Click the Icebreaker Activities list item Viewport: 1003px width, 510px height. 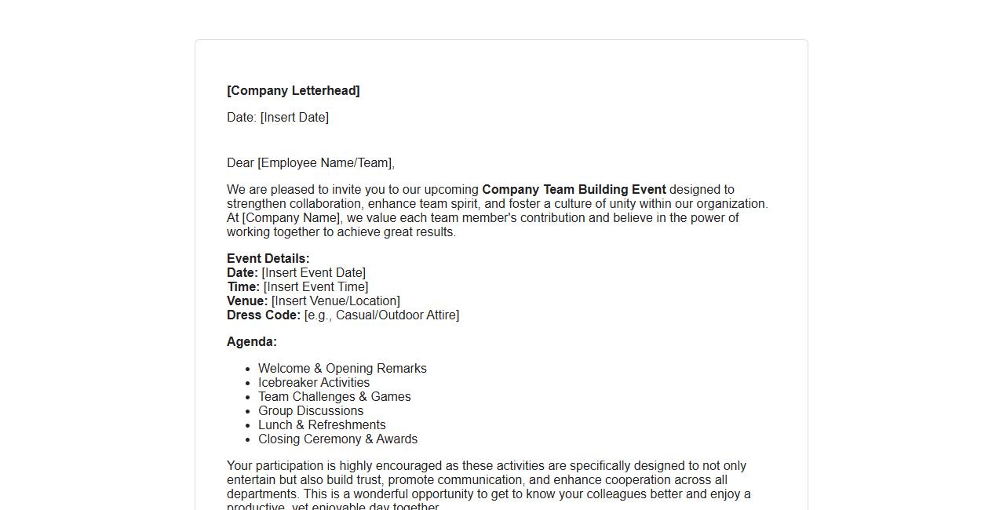pyautogui.click(x=313, y=383)
